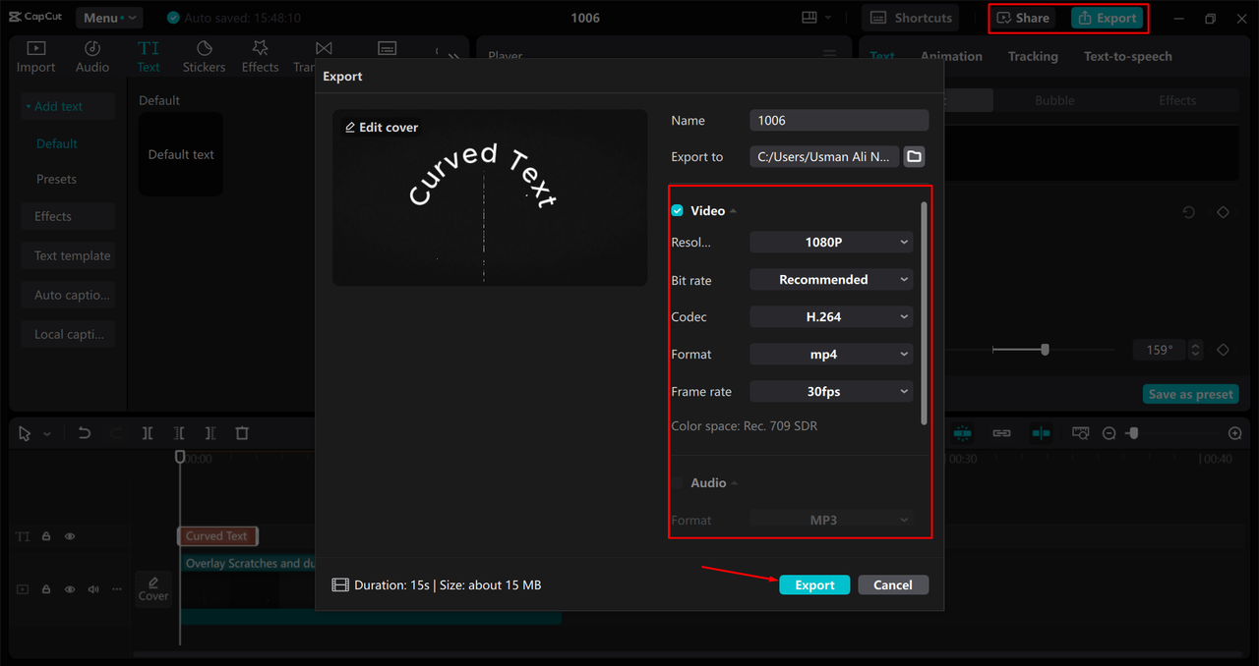This screenshot has width=1259, height=666.
Task: Open the video Format dropdown showing mp4
Action: [x=831, y=355]
